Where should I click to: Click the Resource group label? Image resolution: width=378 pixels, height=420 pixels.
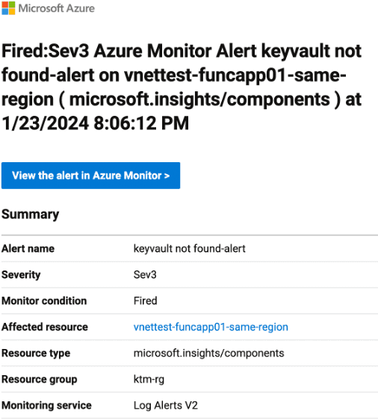40,380
